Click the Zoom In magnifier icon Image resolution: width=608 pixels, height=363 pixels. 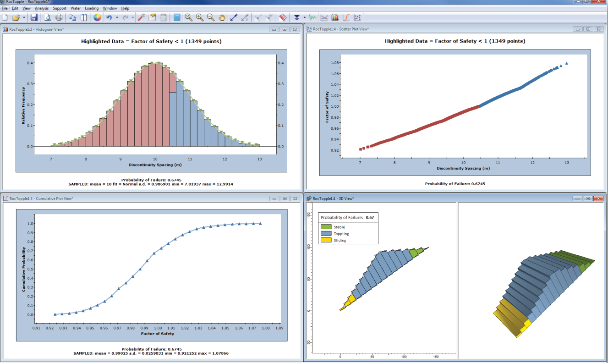click(x=200, y=17)
